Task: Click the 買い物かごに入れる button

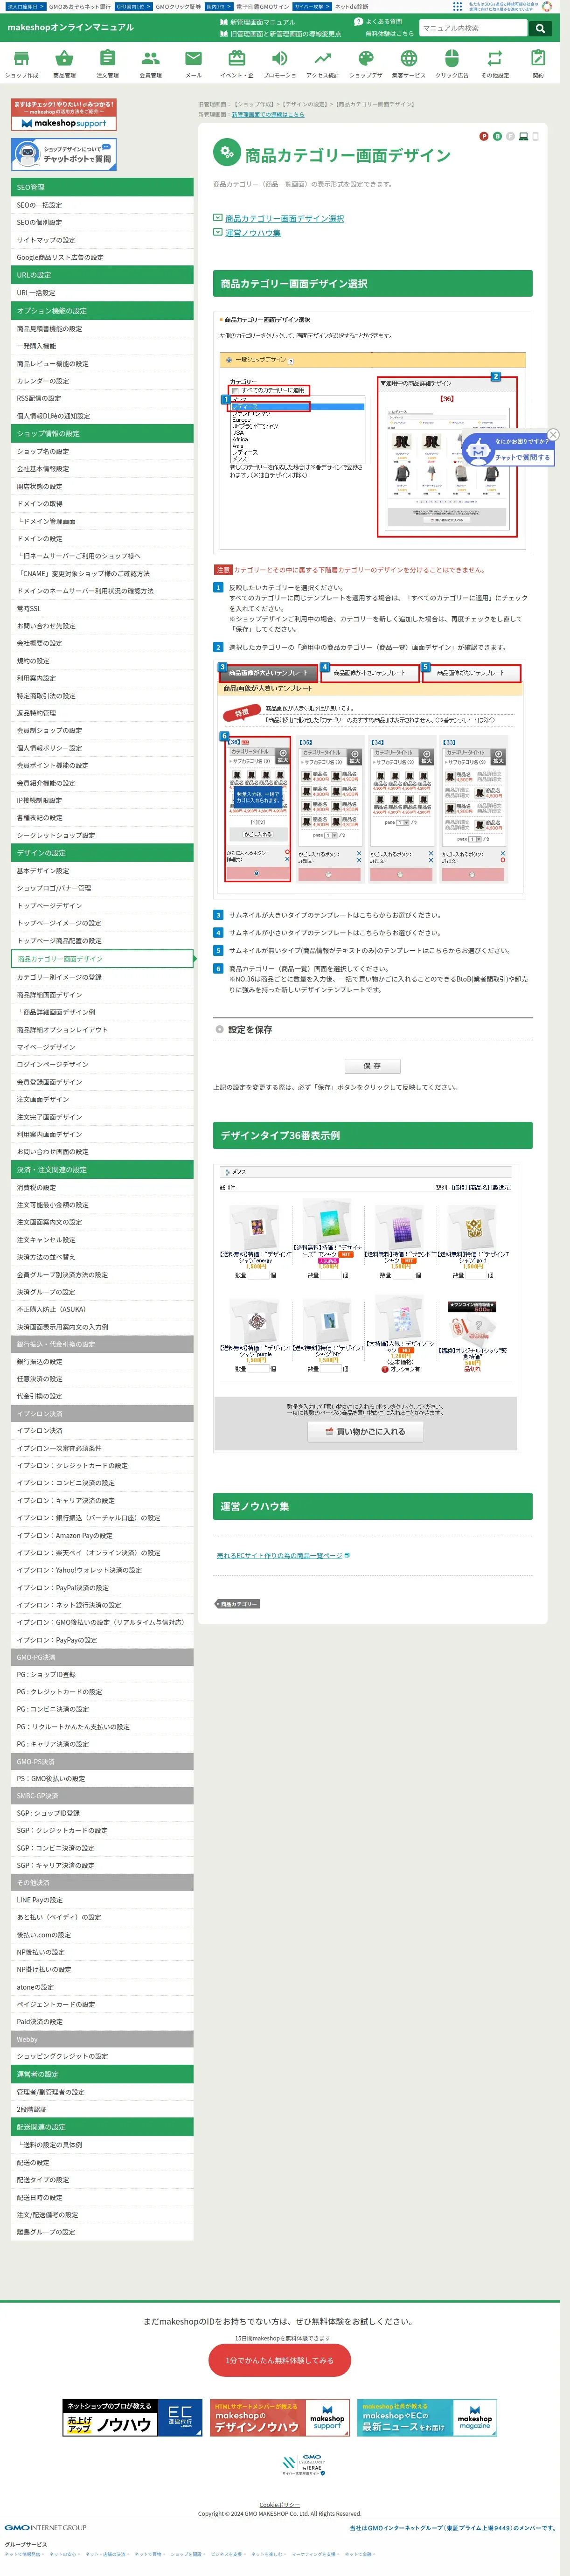Action: coord(365,1431)
